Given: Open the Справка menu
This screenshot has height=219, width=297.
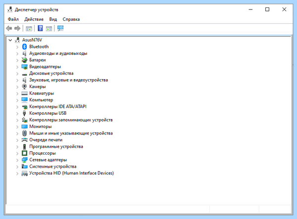Looking at the screenshot, I should click(71, 19).
